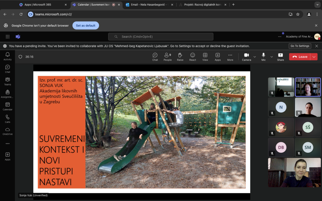Set Chrome as default browser

click(86, 25)
